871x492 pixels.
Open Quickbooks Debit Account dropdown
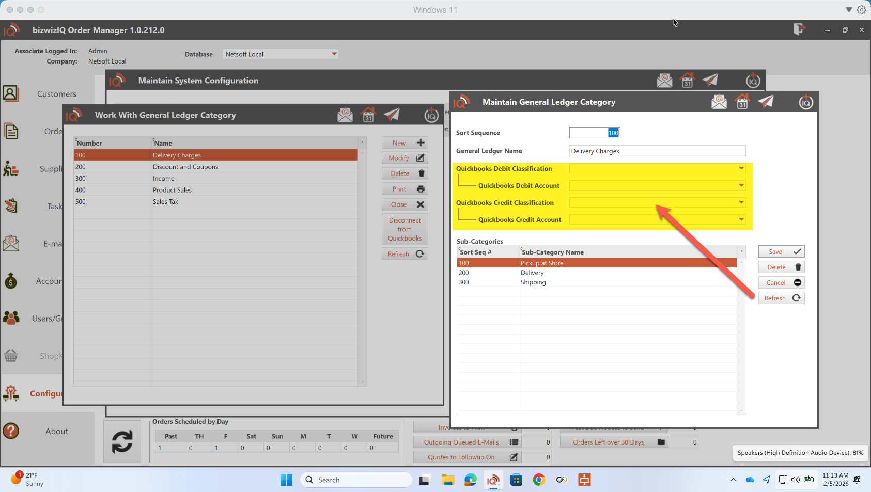(x=741, y=186)
